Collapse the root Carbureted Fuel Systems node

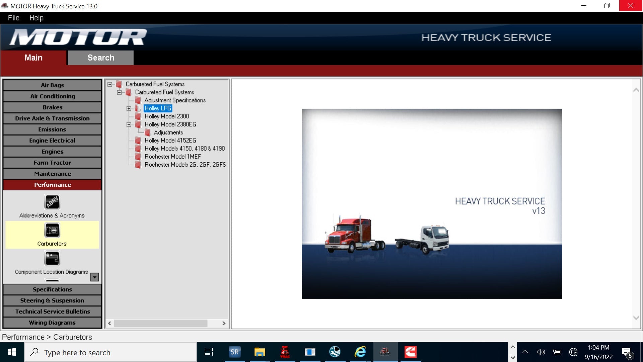tap(110, 84)
